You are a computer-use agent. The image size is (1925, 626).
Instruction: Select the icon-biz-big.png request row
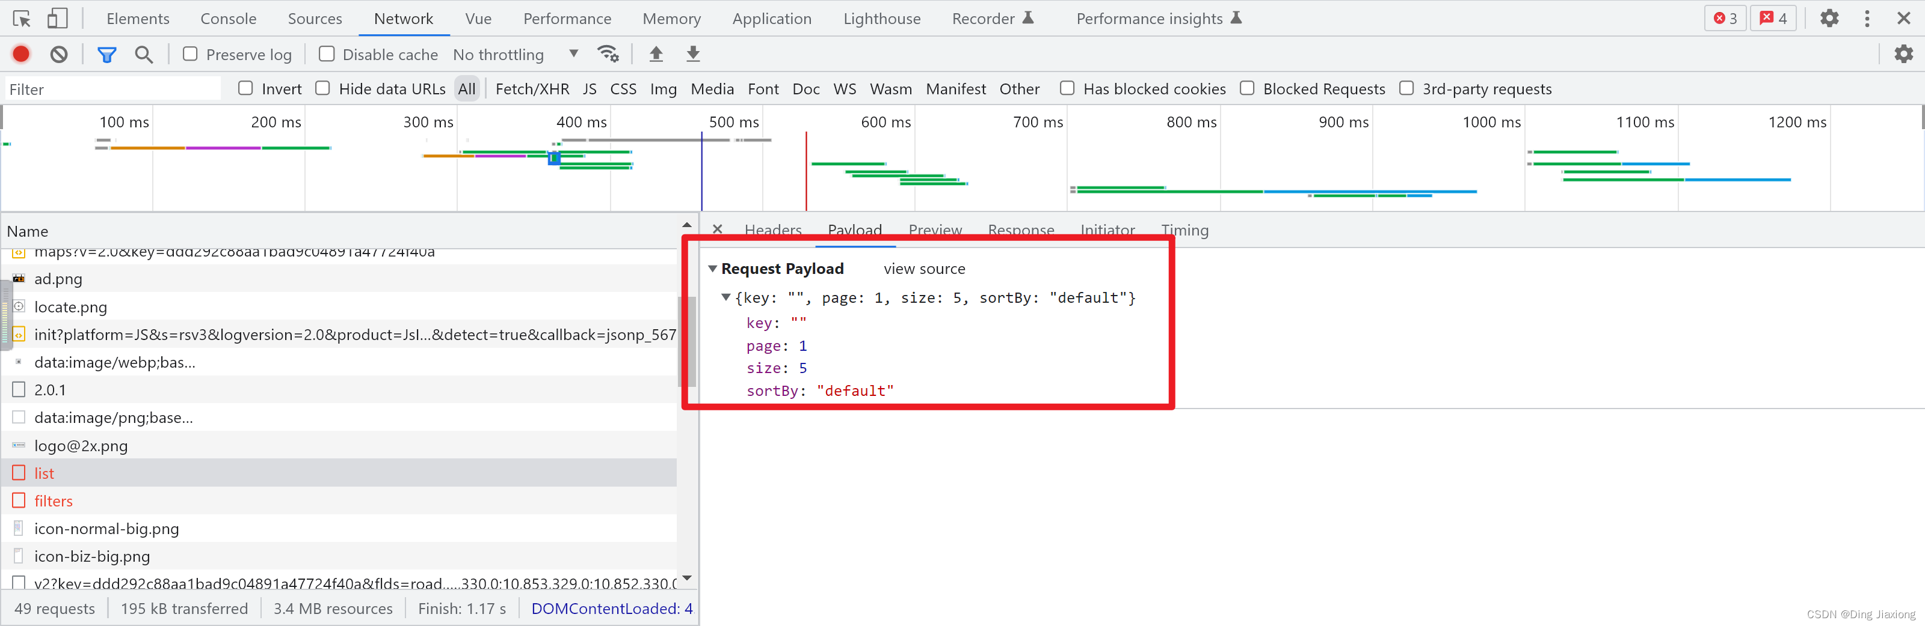point(340,556)
